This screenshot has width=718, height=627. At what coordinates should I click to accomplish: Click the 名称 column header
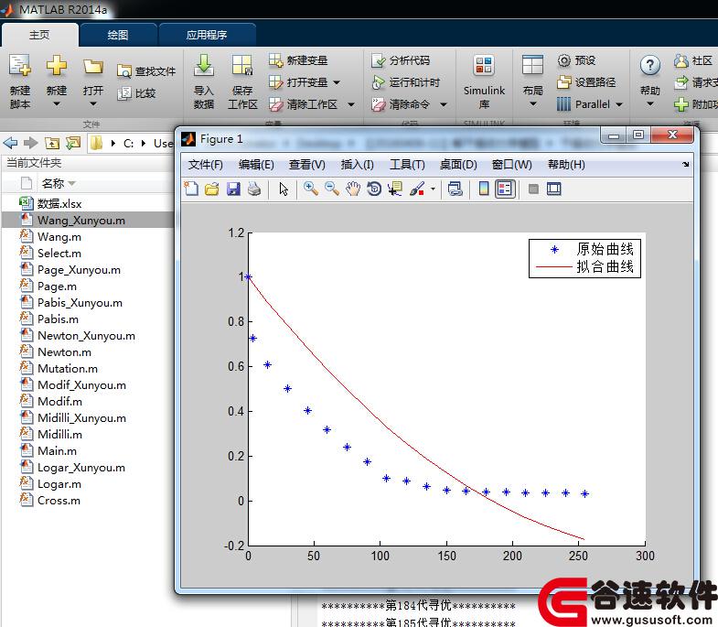(53, 183)
